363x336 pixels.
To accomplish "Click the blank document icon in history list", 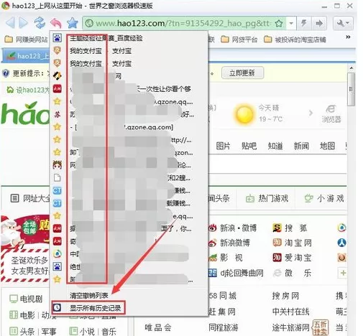I will (x=57, y=178).
